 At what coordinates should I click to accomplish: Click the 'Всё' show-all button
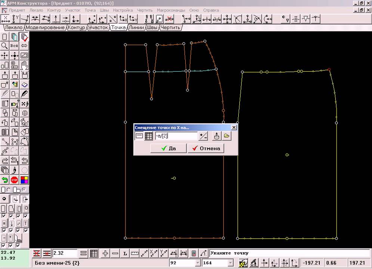[x=15, y=46]
